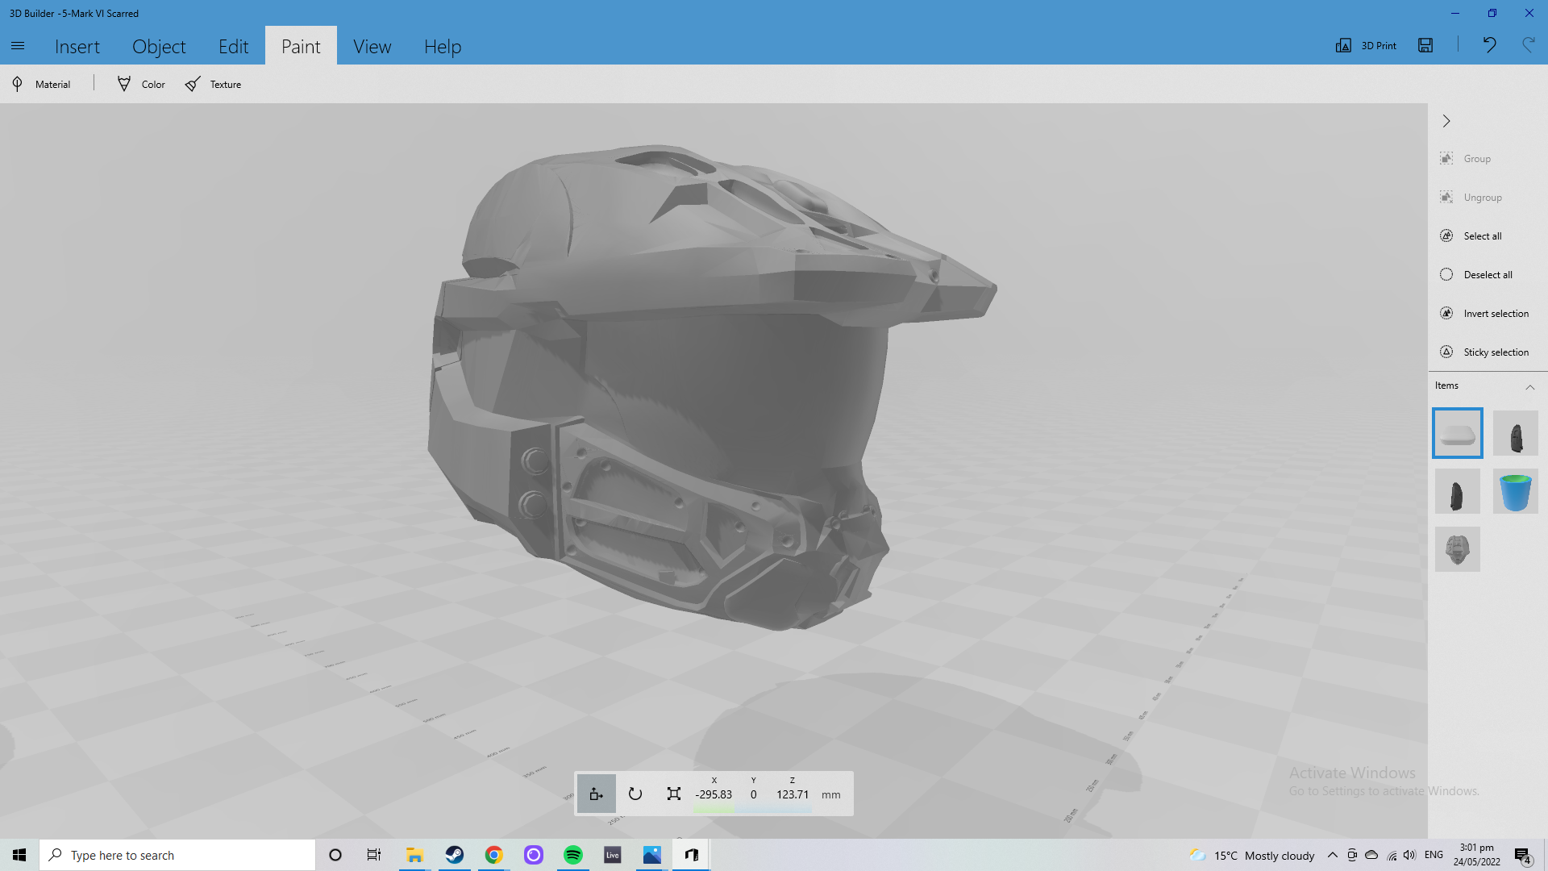Undo the last action
The height and width of the screenshot is (871, 1548).
pos(1489,45)
